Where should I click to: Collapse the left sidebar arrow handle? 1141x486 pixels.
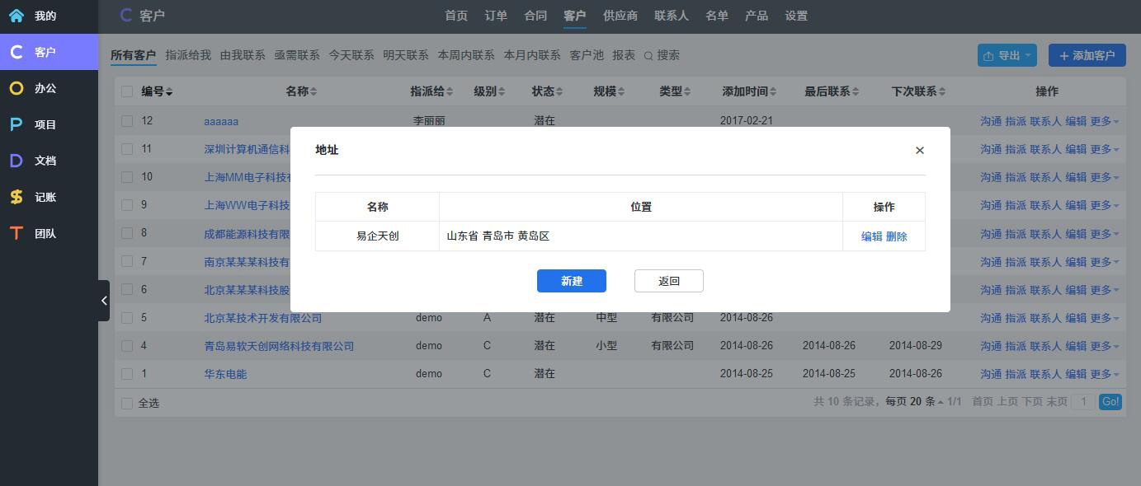(x=104, y=301)
